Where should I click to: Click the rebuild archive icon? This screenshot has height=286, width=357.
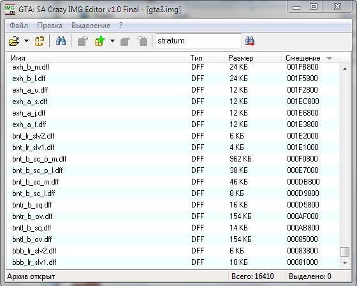39,41
